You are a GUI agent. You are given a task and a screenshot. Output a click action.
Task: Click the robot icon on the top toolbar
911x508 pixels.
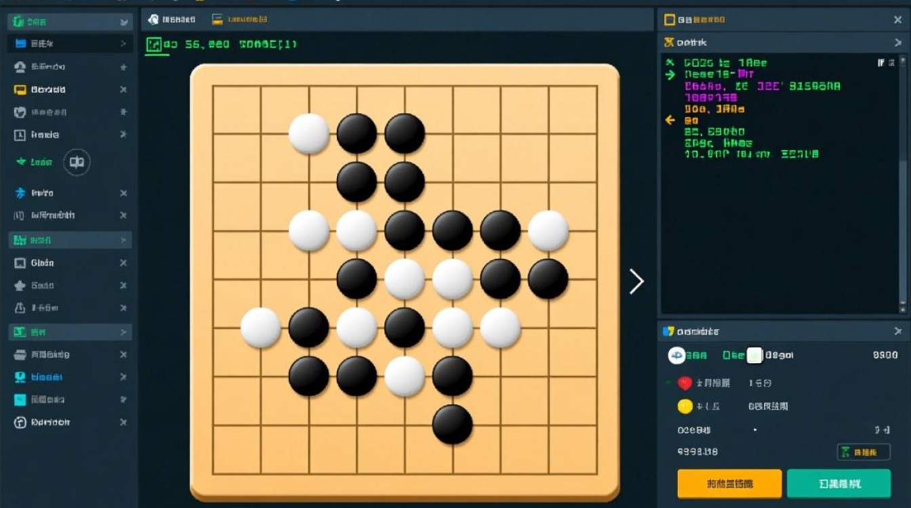click(x=155, y=19)
